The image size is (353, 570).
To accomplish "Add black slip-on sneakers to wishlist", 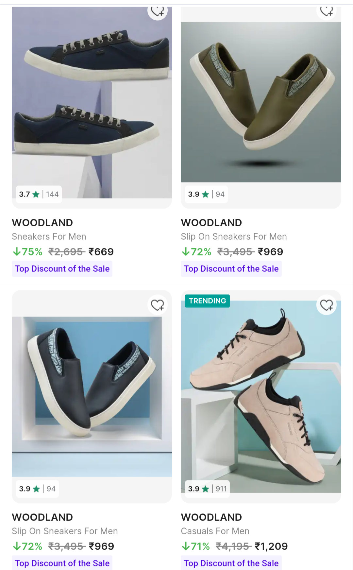I will 158,305.
